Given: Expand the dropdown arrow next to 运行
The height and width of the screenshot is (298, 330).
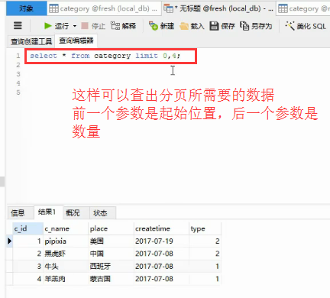Looking at the screenshot, I should click(x=75, y=26).
